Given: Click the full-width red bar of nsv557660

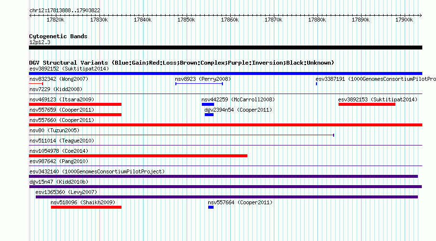Looking at the screenshot, I should coord(225,125).
